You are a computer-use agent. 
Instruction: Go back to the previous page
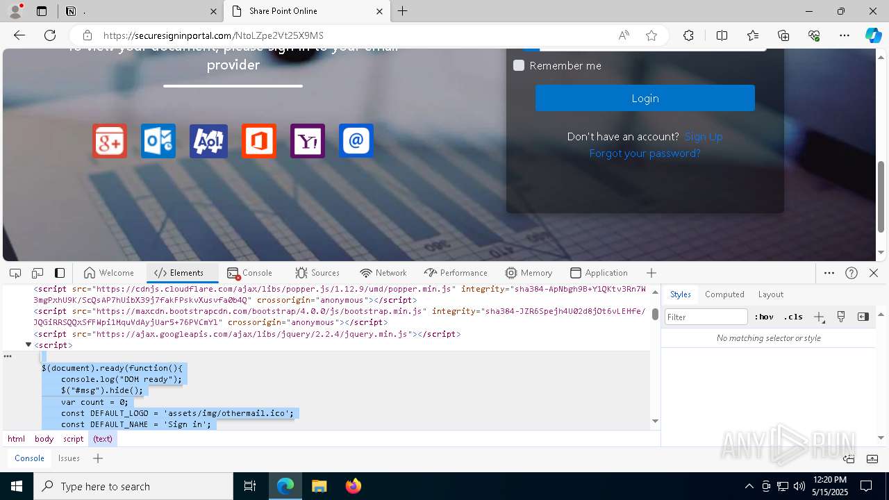click(x=19, y=35)
